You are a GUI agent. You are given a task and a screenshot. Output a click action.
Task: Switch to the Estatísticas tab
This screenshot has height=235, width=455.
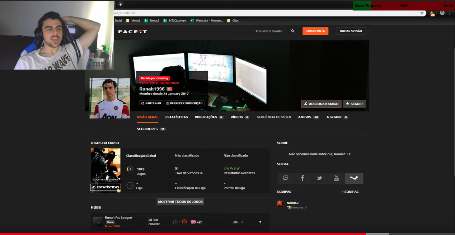(177, 117)
